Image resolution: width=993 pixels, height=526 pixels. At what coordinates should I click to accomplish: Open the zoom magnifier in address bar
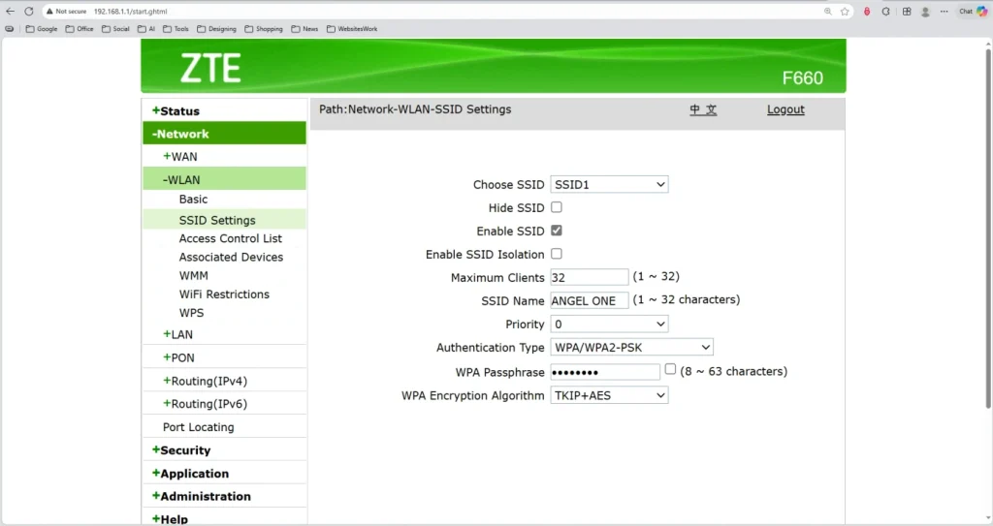coord(828,11)
